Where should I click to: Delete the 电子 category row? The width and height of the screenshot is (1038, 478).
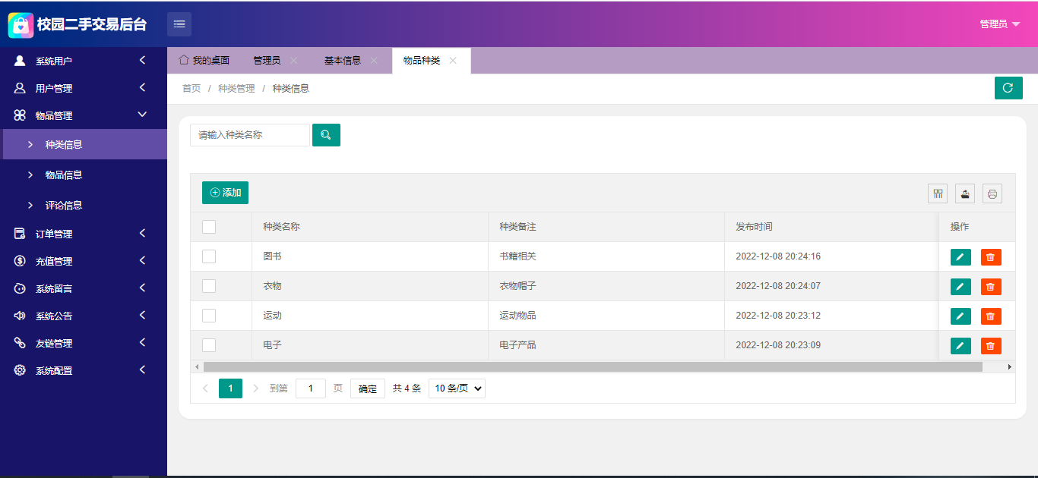tap(991, 346)
